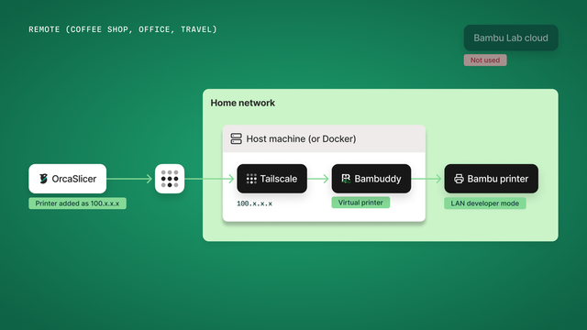Click the server icon beside Host machine
The height and width of the screenshot is (330, 587).
pyautogui.click(x=237, y=138)
